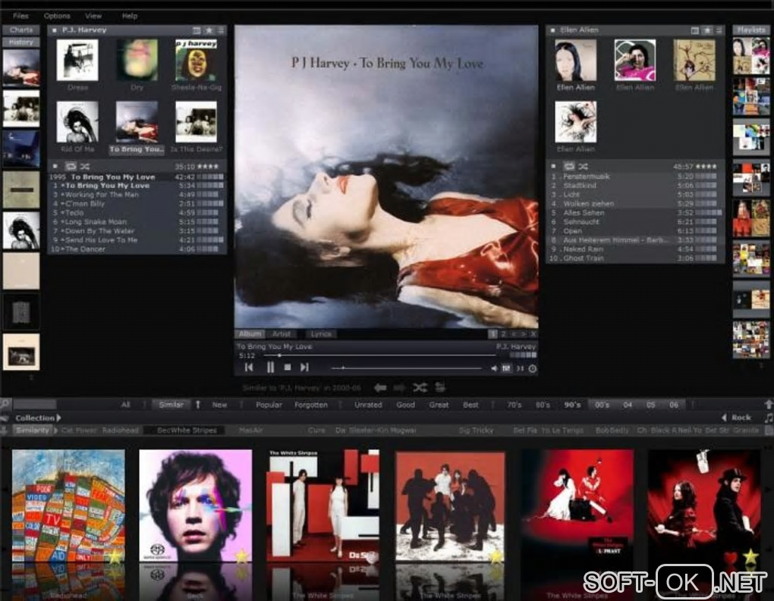Switch to the Lyrics tab under cover
774x601 pixels.
(320, 333)
